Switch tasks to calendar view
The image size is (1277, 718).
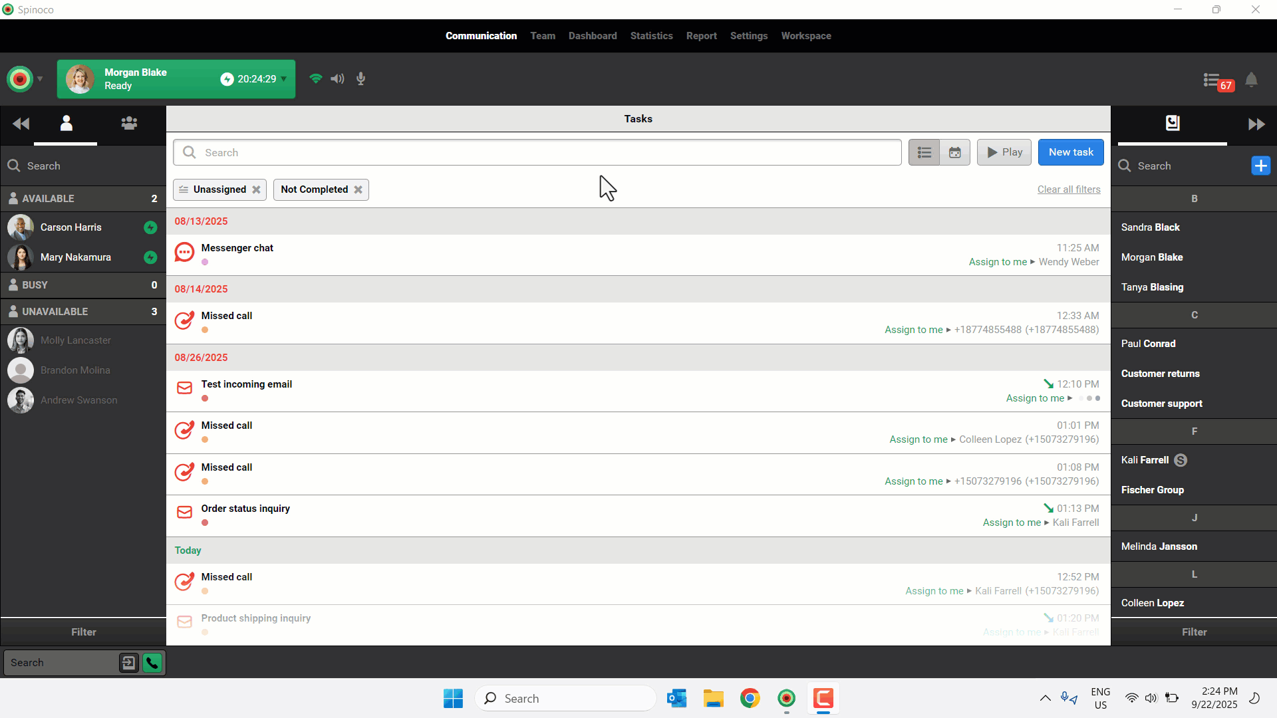point(954,152)
